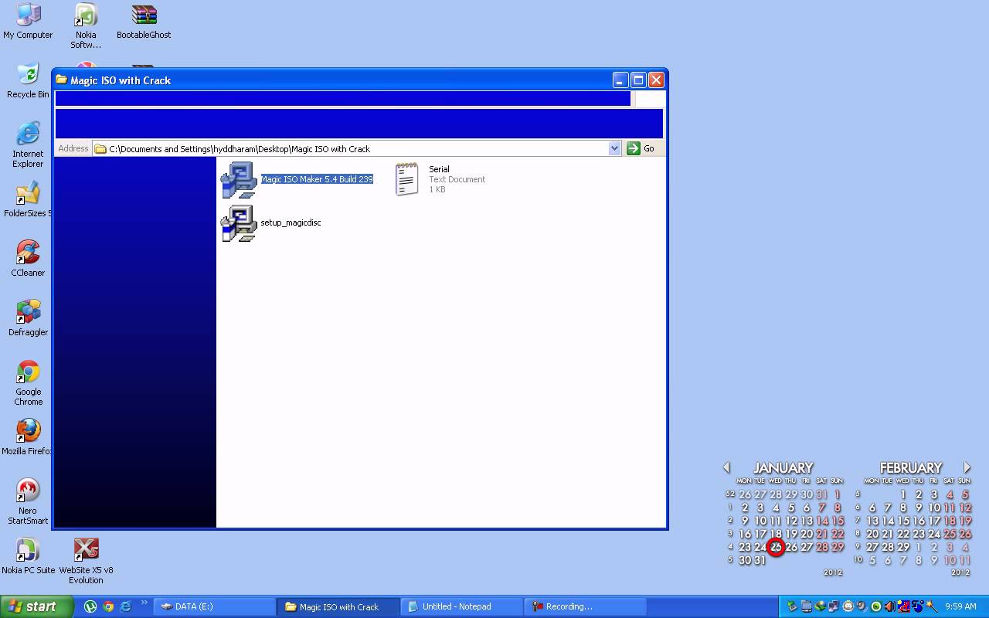Image resolution: width=989 pixels, height=618 pixels.
Task: Click the Go button beside the address bar
Action: [641, 148]
